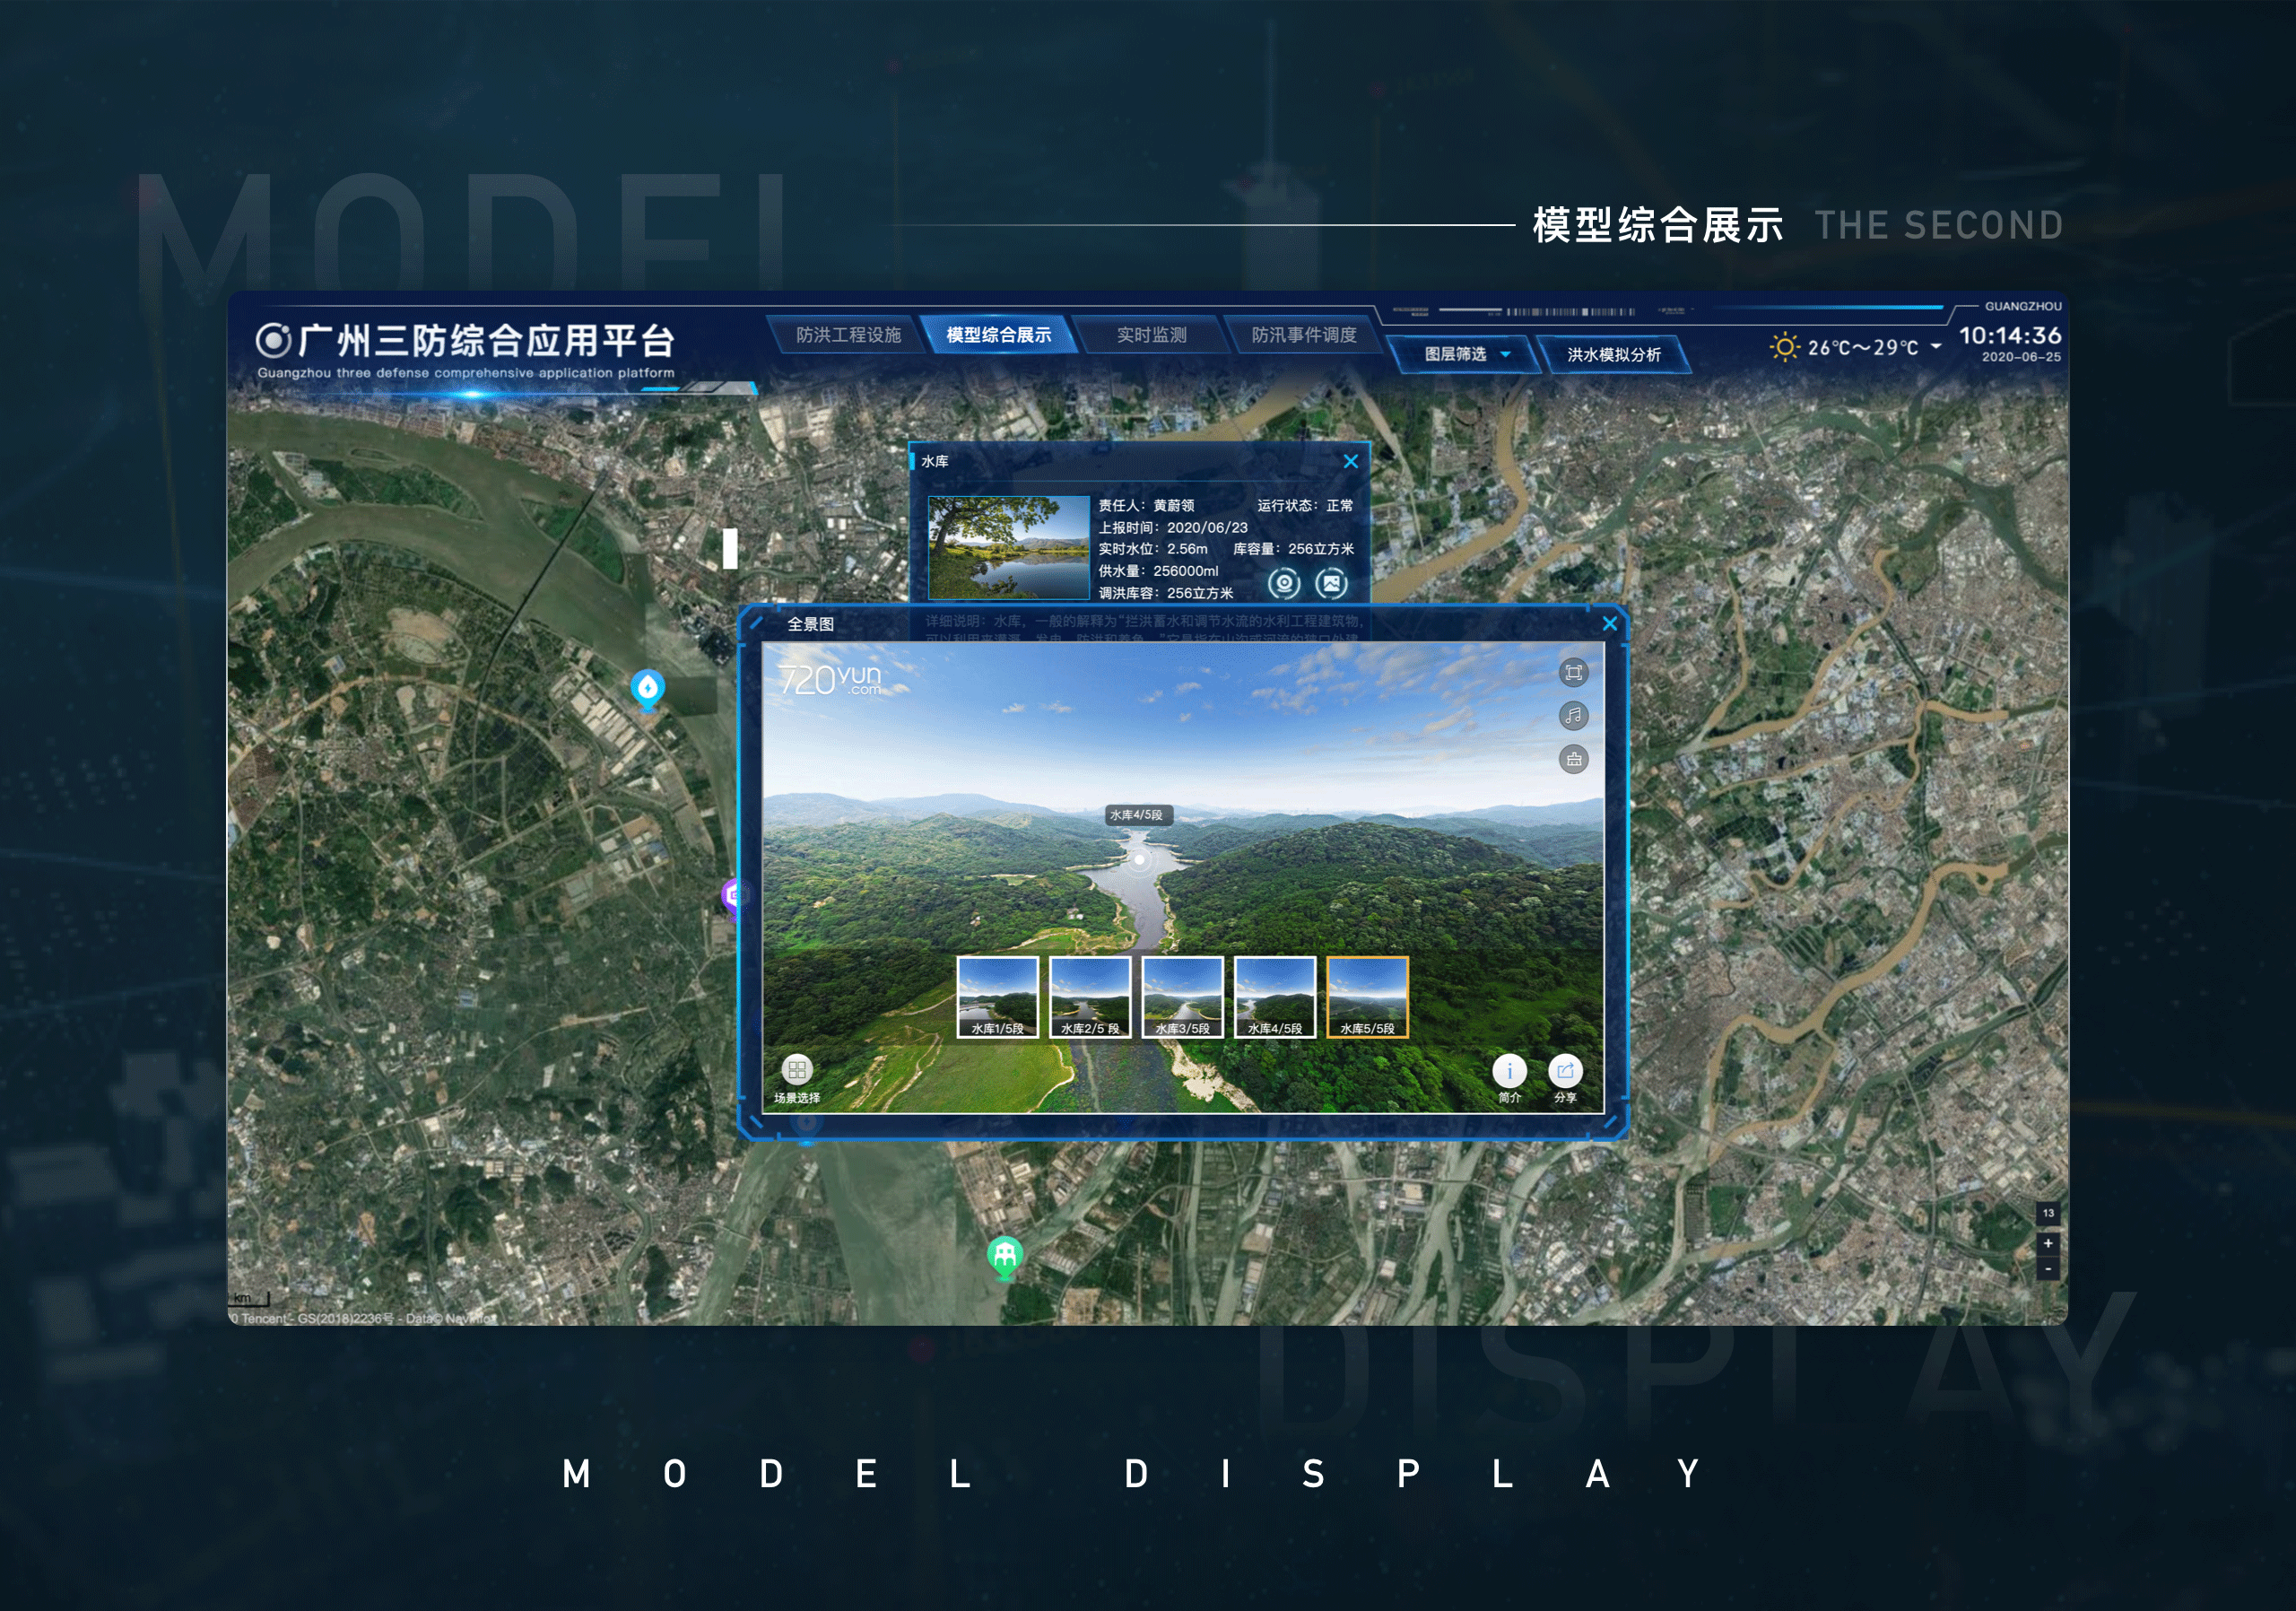Click 上报时间: 2020/06/23 text

1173,527
